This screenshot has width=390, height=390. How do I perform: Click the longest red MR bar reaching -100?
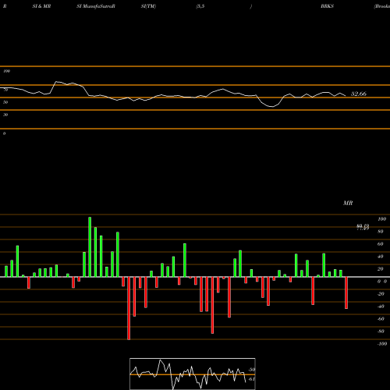129,308
